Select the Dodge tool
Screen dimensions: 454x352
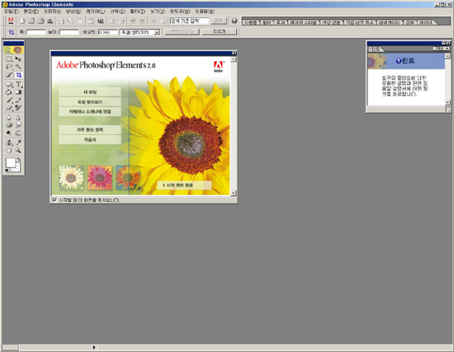[9, 133]
